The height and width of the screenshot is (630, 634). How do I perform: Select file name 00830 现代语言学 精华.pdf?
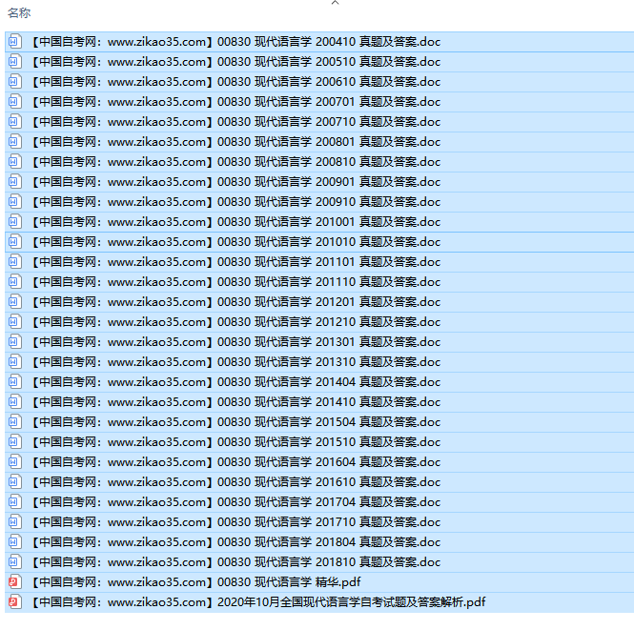point(289,582)
